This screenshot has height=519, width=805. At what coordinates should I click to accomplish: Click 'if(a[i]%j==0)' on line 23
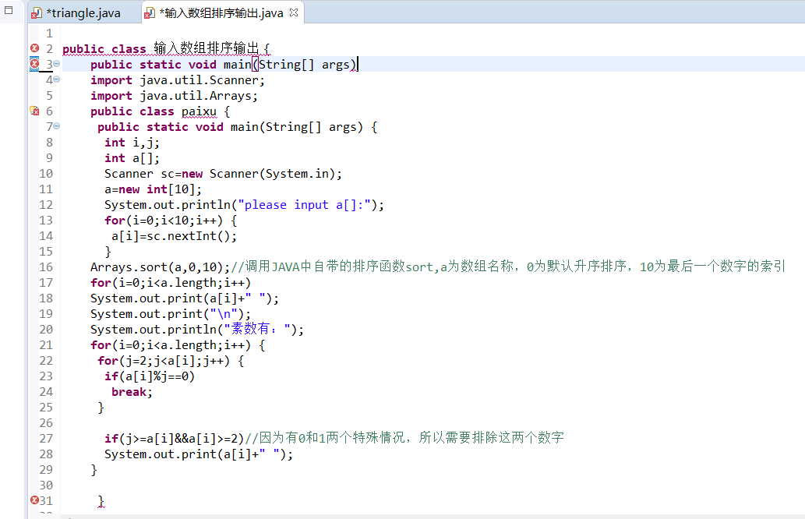coord(150,376)
